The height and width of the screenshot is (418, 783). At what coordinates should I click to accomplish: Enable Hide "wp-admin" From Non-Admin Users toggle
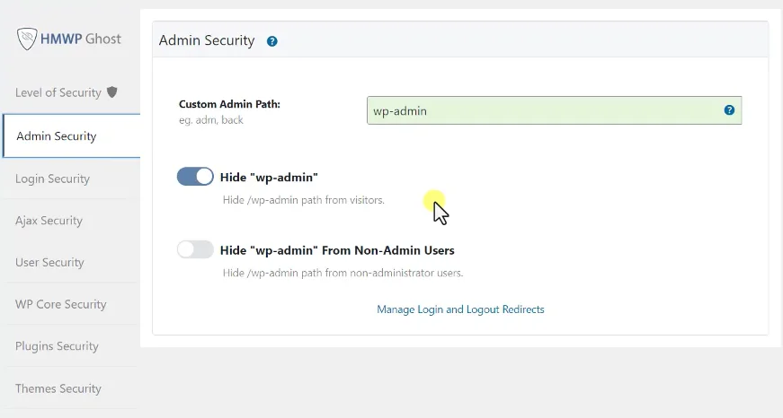coord(195,249)
